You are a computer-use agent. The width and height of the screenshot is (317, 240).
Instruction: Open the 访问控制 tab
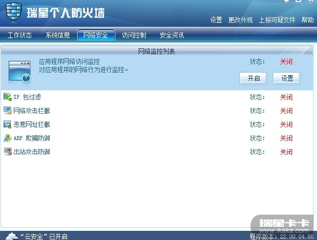[x=134, y=36]
